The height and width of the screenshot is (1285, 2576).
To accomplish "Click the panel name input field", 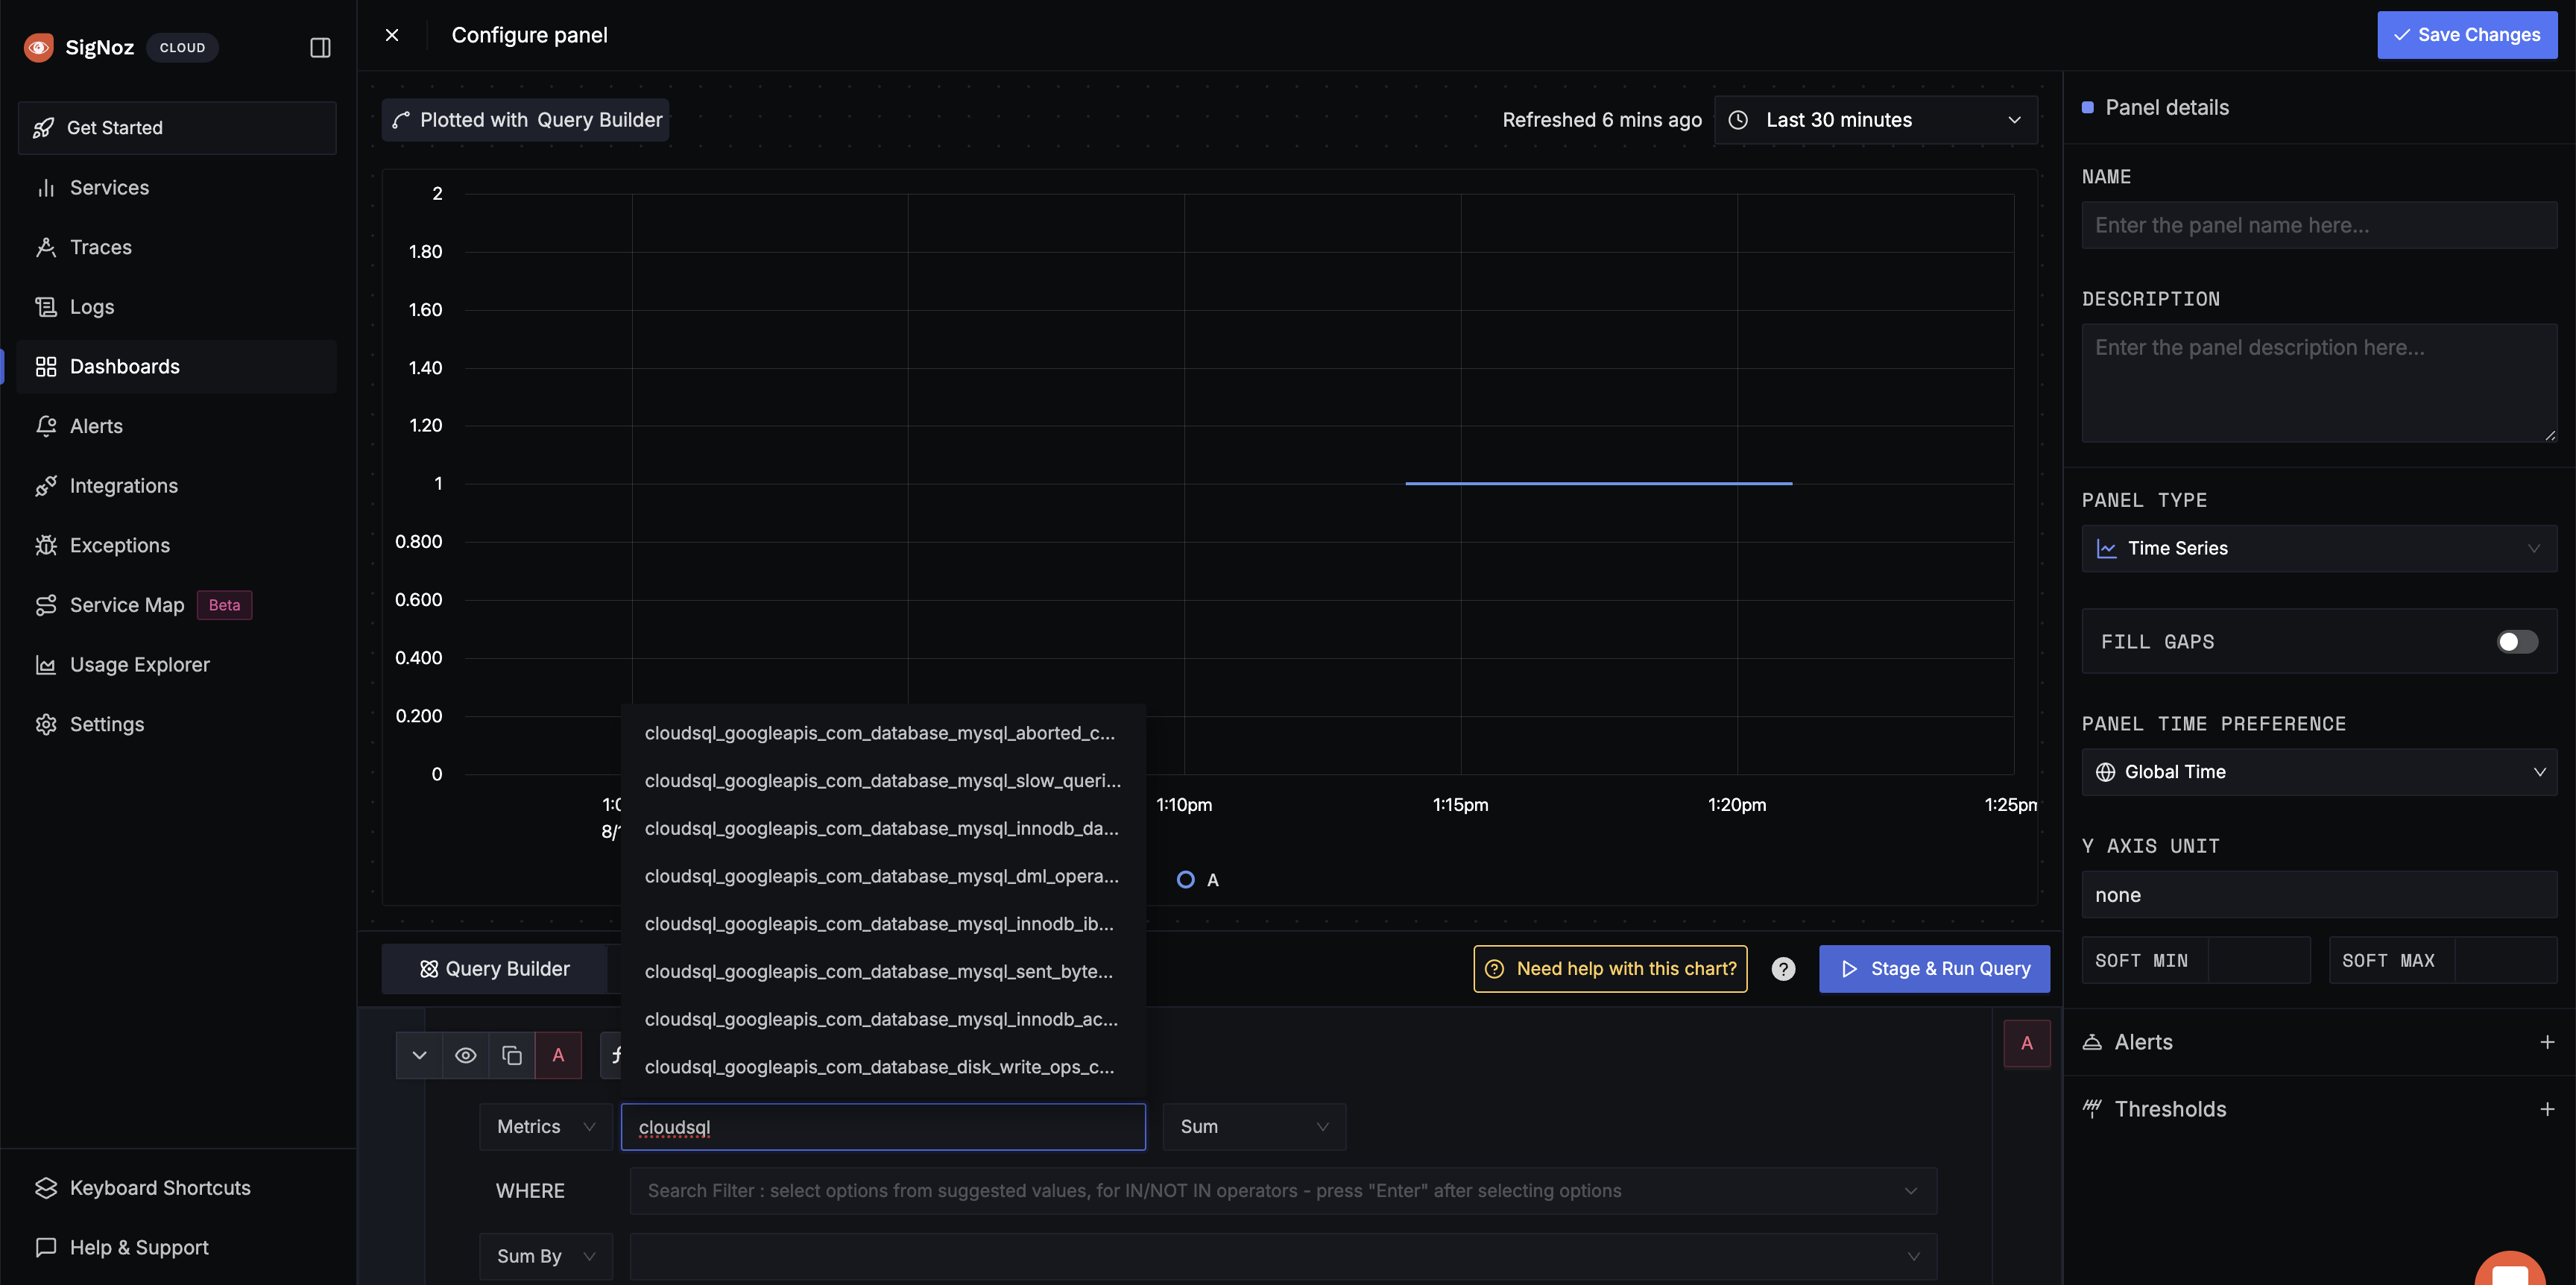I will point(2319,225).
